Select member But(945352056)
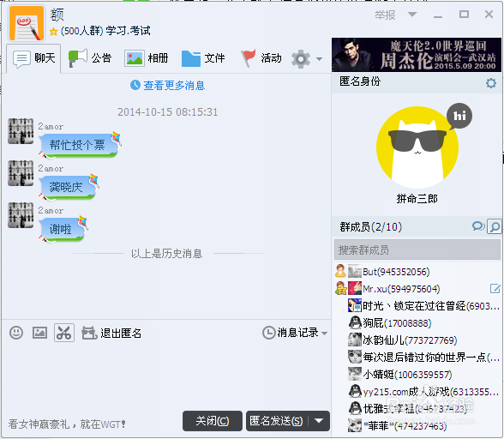Image resolution: width=504 pixels, height=439 pixels. click(417, 272)
